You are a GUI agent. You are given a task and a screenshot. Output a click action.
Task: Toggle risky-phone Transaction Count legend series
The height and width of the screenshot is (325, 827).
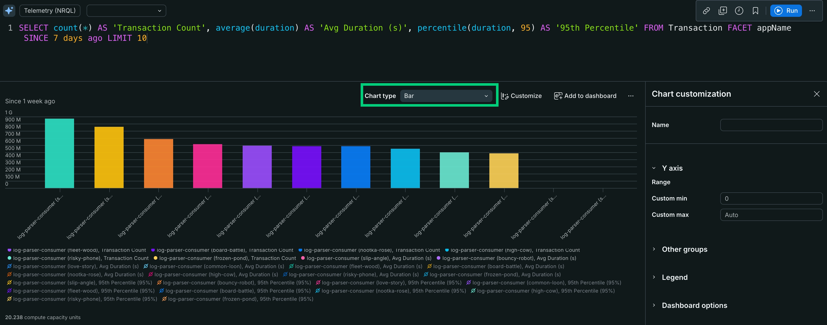78,258
